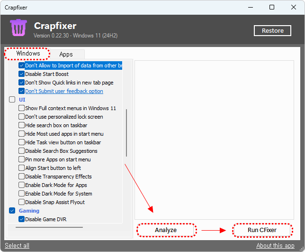Check Enable Dark Mode for Apps
The image size is (305, 252).
pyautogui.click(x=21, y=185)
